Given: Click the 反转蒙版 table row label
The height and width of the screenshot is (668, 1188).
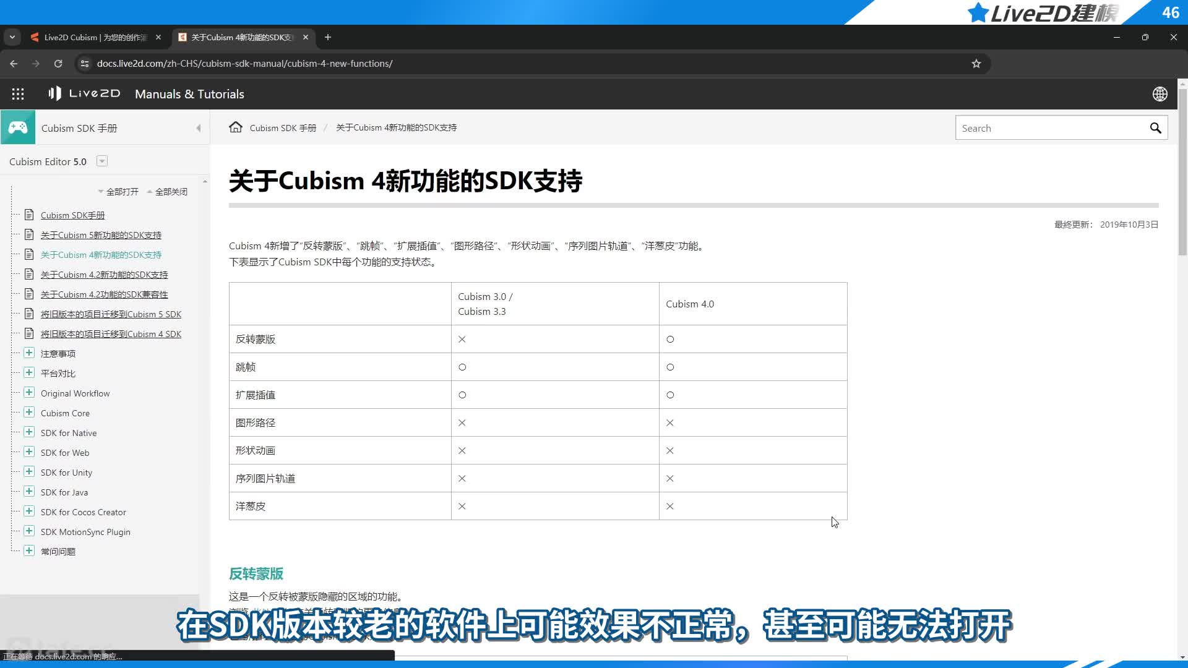Looking at the screenshot, I should [x=256, y=339].
